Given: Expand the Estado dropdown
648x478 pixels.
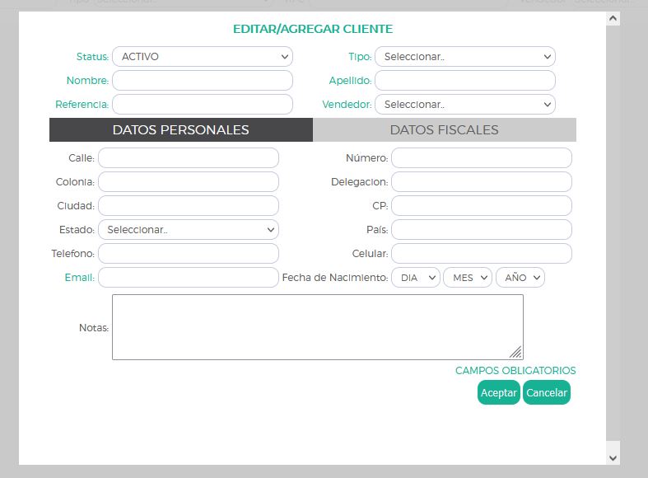Looking at the screenshot, I should (188, 230).
